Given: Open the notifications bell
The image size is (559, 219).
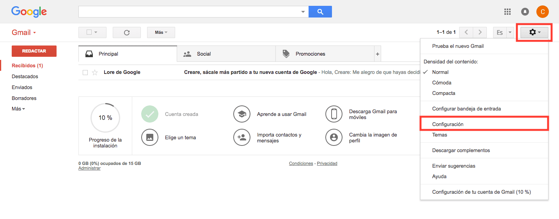Looking at the screenshot, I should [x=525, y=12].
